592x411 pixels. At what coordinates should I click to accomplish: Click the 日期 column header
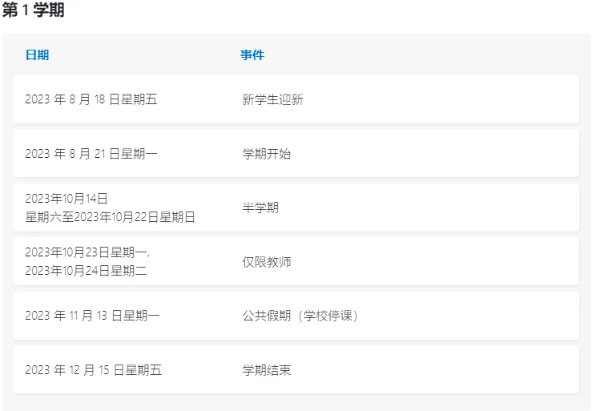[x=37, y=55]
